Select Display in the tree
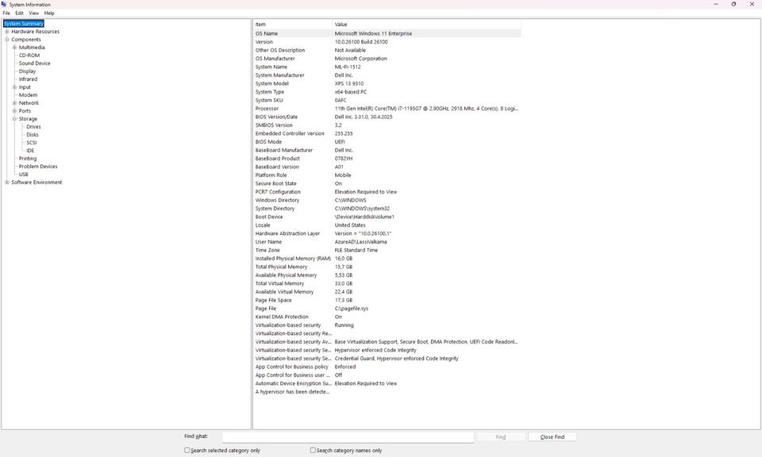 27,71
